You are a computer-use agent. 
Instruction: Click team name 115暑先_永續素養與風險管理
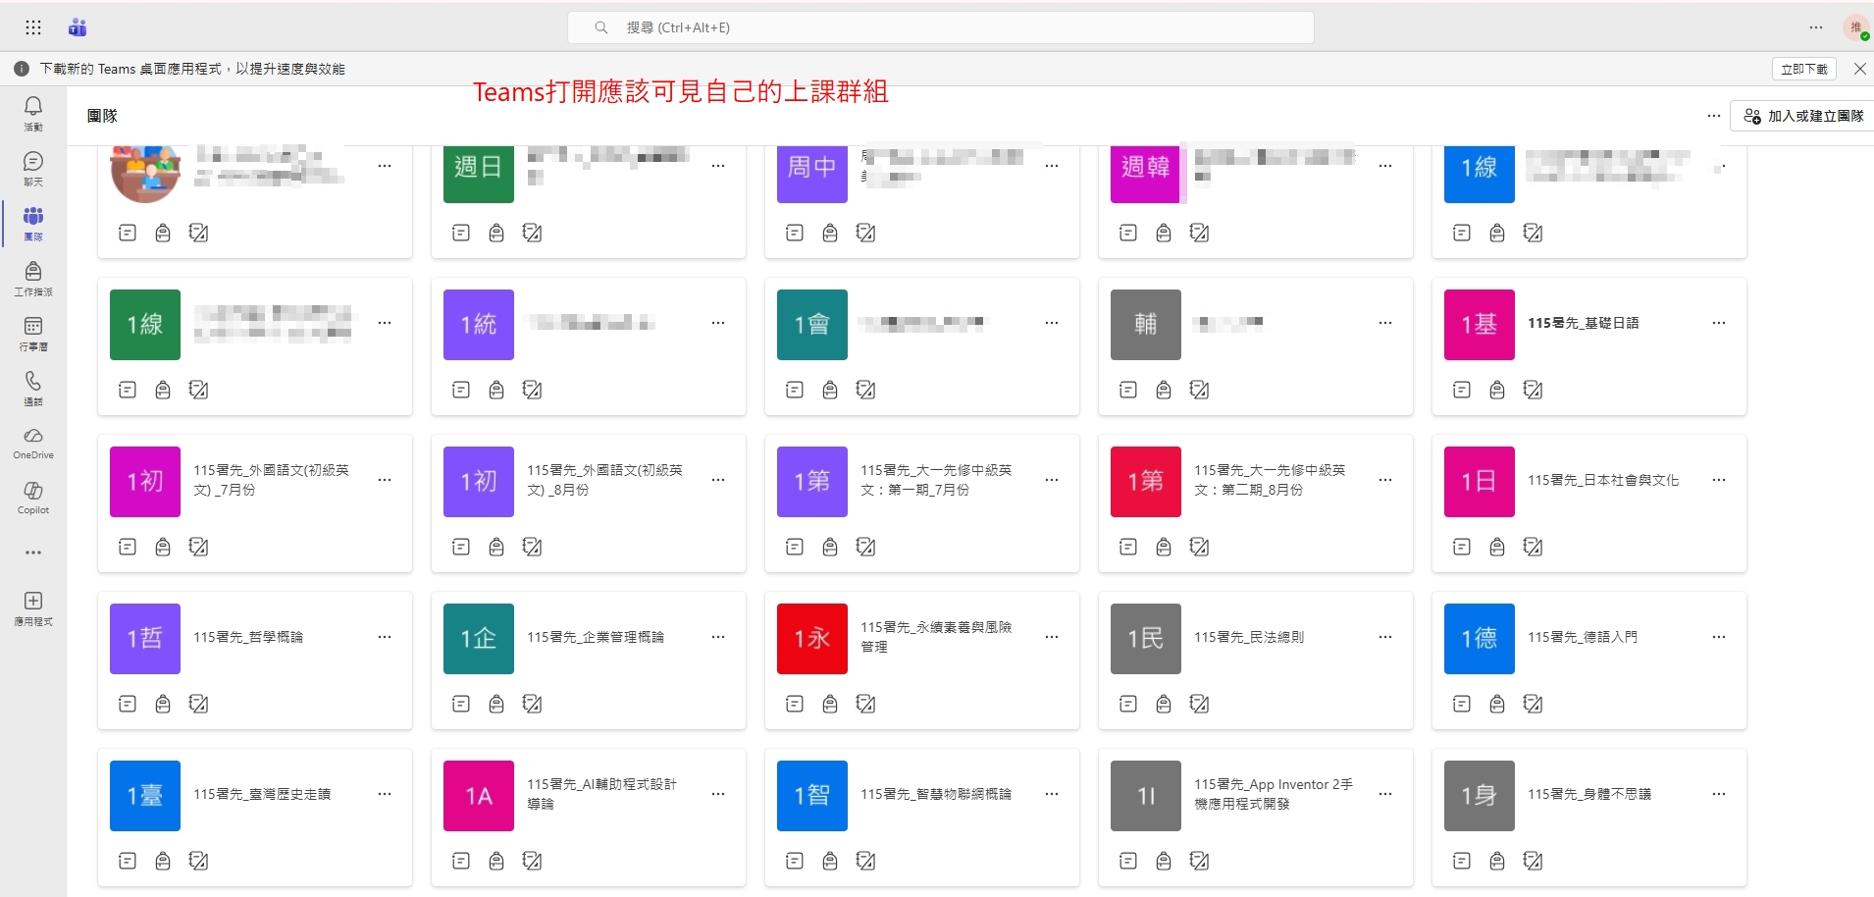[x=936, y=637]
